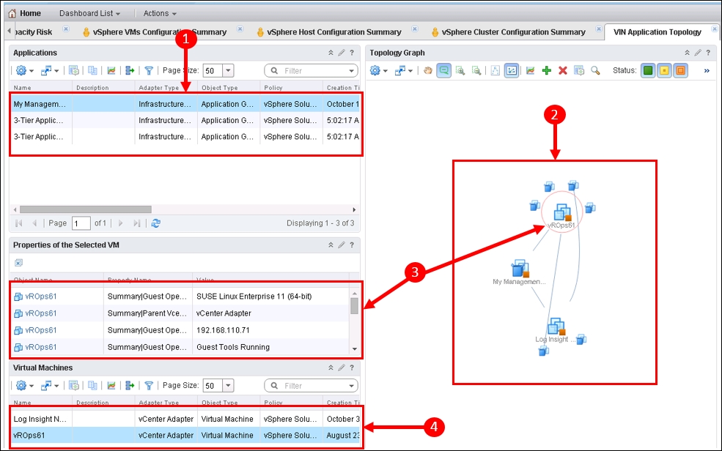This screenshot has height=451, width=722.
Task: Click the funnel filter icon in Applications toolbar
Action: pyautogui.click(x=149, y=70)
